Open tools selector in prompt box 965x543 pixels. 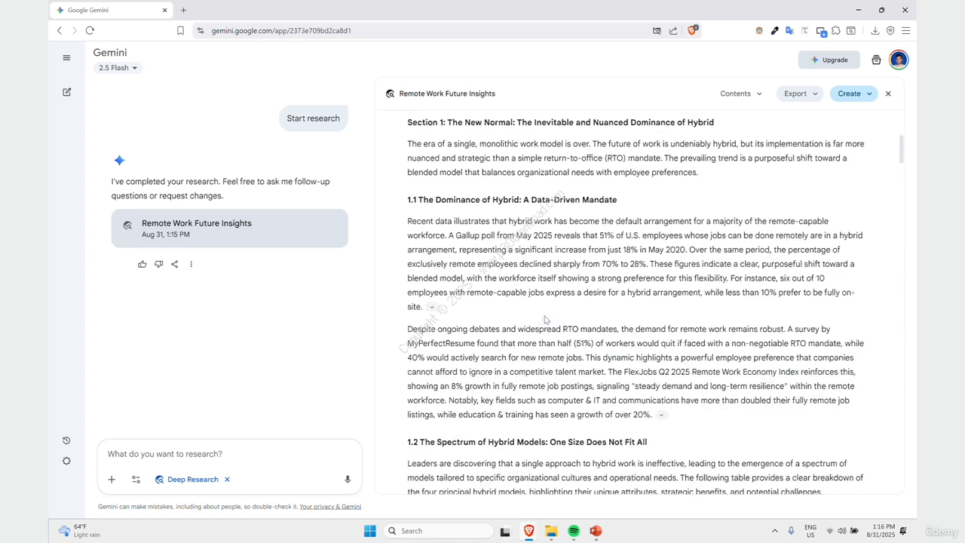coord(136,480)
